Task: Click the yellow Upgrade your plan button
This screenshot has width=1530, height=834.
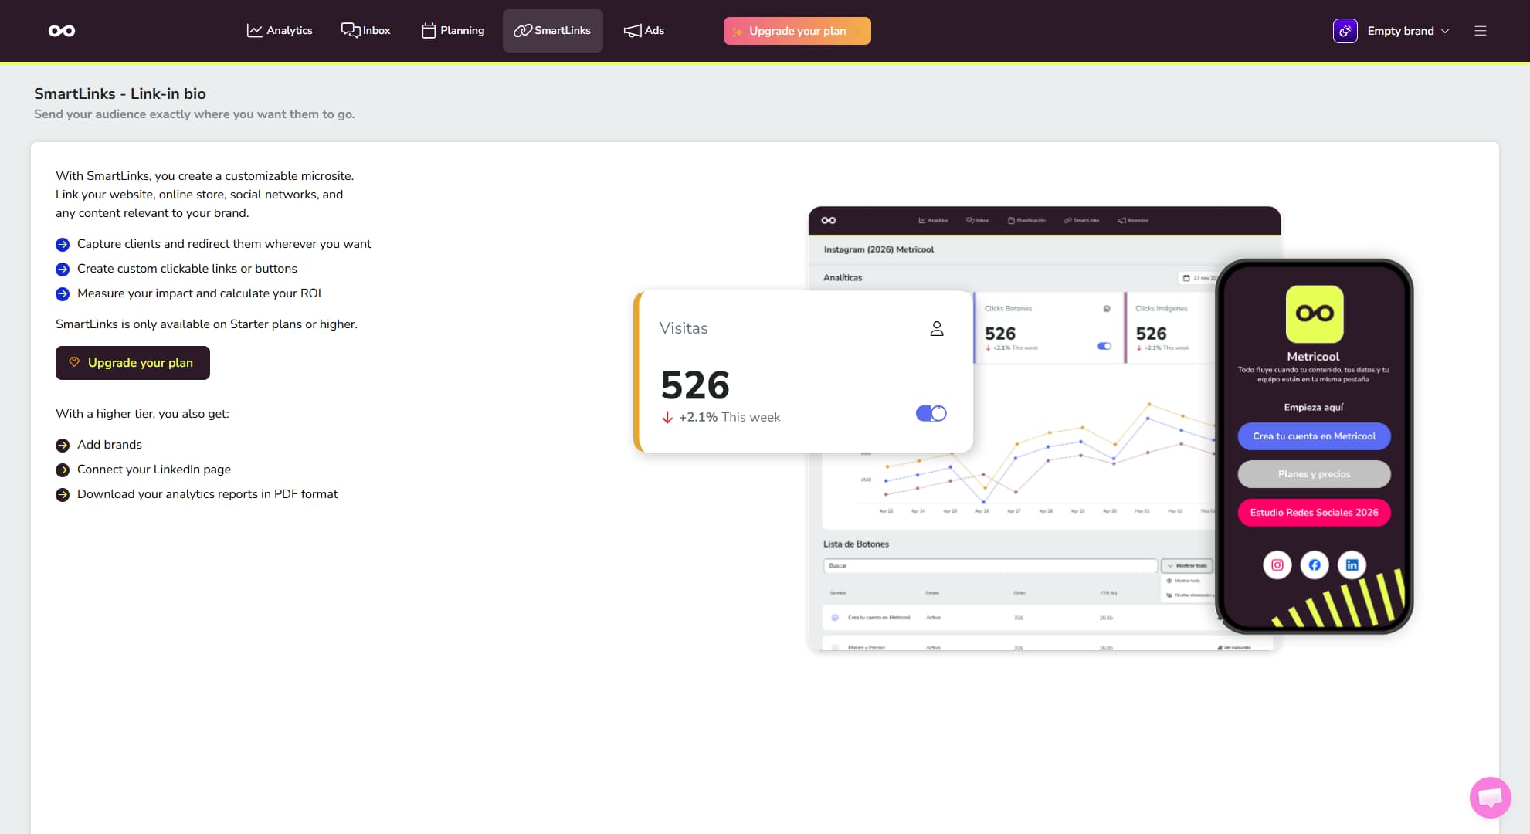Action: pos(132,362)
